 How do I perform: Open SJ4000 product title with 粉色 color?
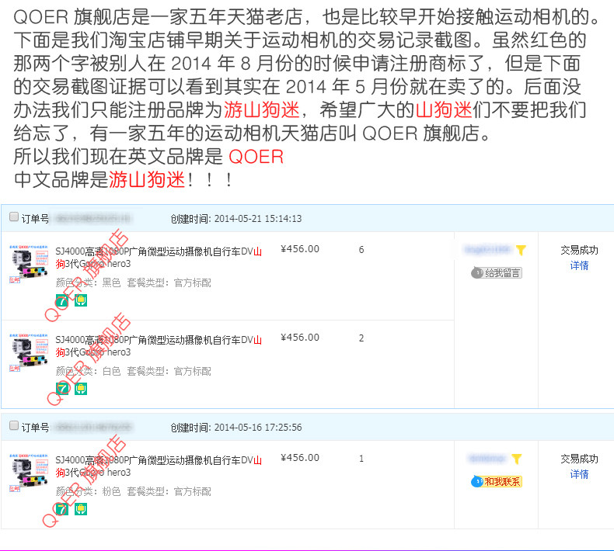[x=159, y=466]
